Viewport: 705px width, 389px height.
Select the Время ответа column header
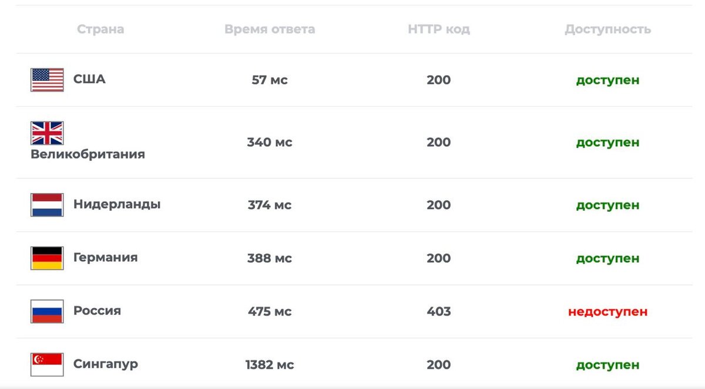coord(270,29)
